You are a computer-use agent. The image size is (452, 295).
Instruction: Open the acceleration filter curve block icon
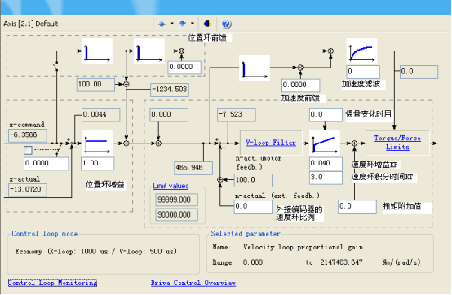click(361, 51)
